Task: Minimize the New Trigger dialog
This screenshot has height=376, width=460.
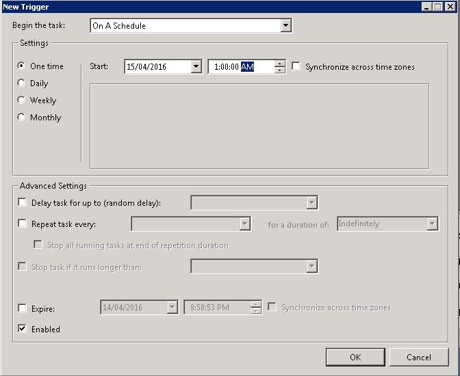Action: click(427, 7)
